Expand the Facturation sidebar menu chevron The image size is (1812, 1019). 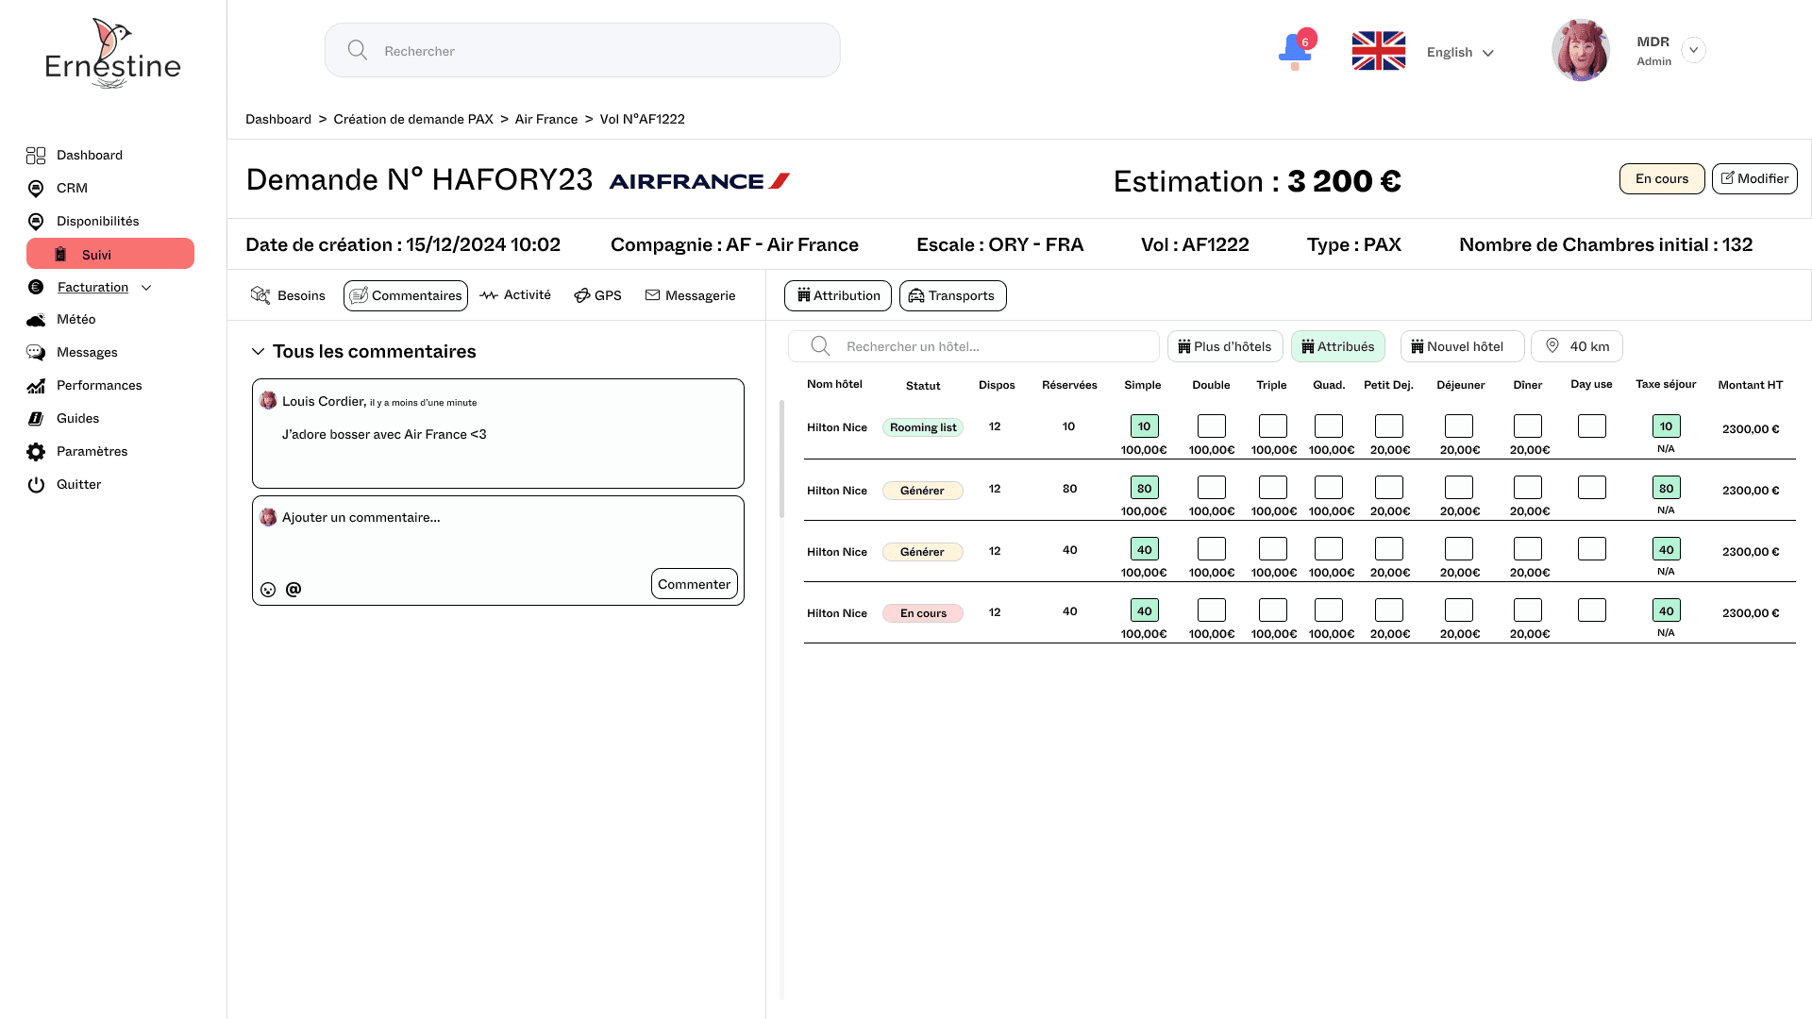(146, 288)
